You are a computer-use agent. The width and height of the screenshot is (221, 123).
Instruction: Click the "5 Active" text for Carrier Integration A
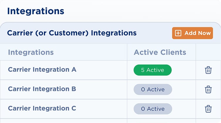(x=153, y=70)
